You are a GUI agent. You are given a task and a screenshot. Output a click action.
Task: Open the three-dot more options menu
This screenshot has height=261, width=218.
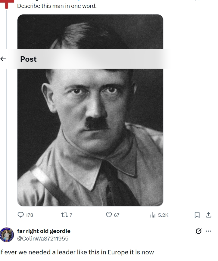coord(208,231)
